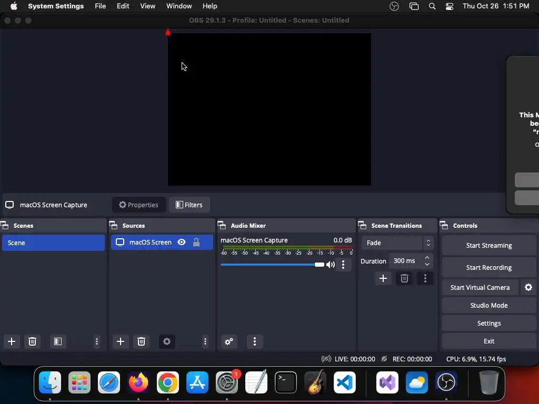
Task: Open macOS Screen Capture audio track options
Action: click(343, 265)
